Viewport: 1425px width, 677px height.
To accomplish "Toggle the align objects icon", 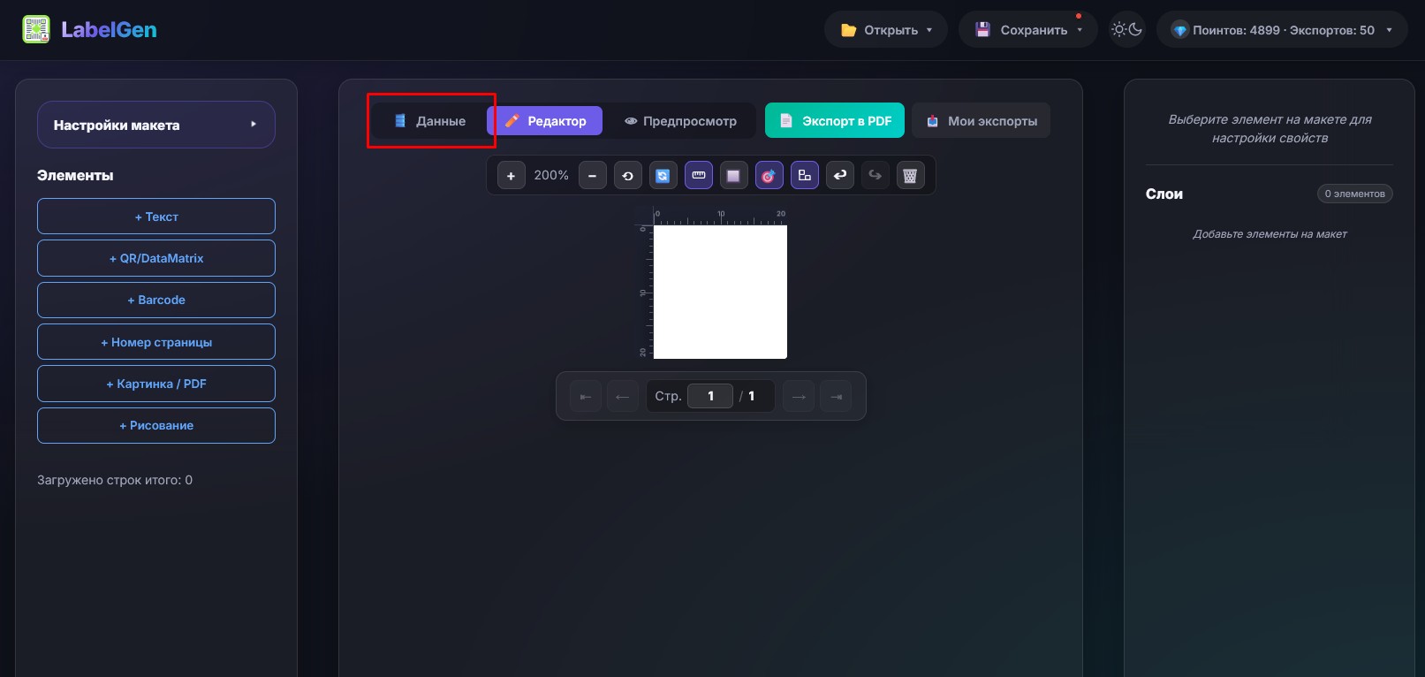I will click(x=804, y=176).
